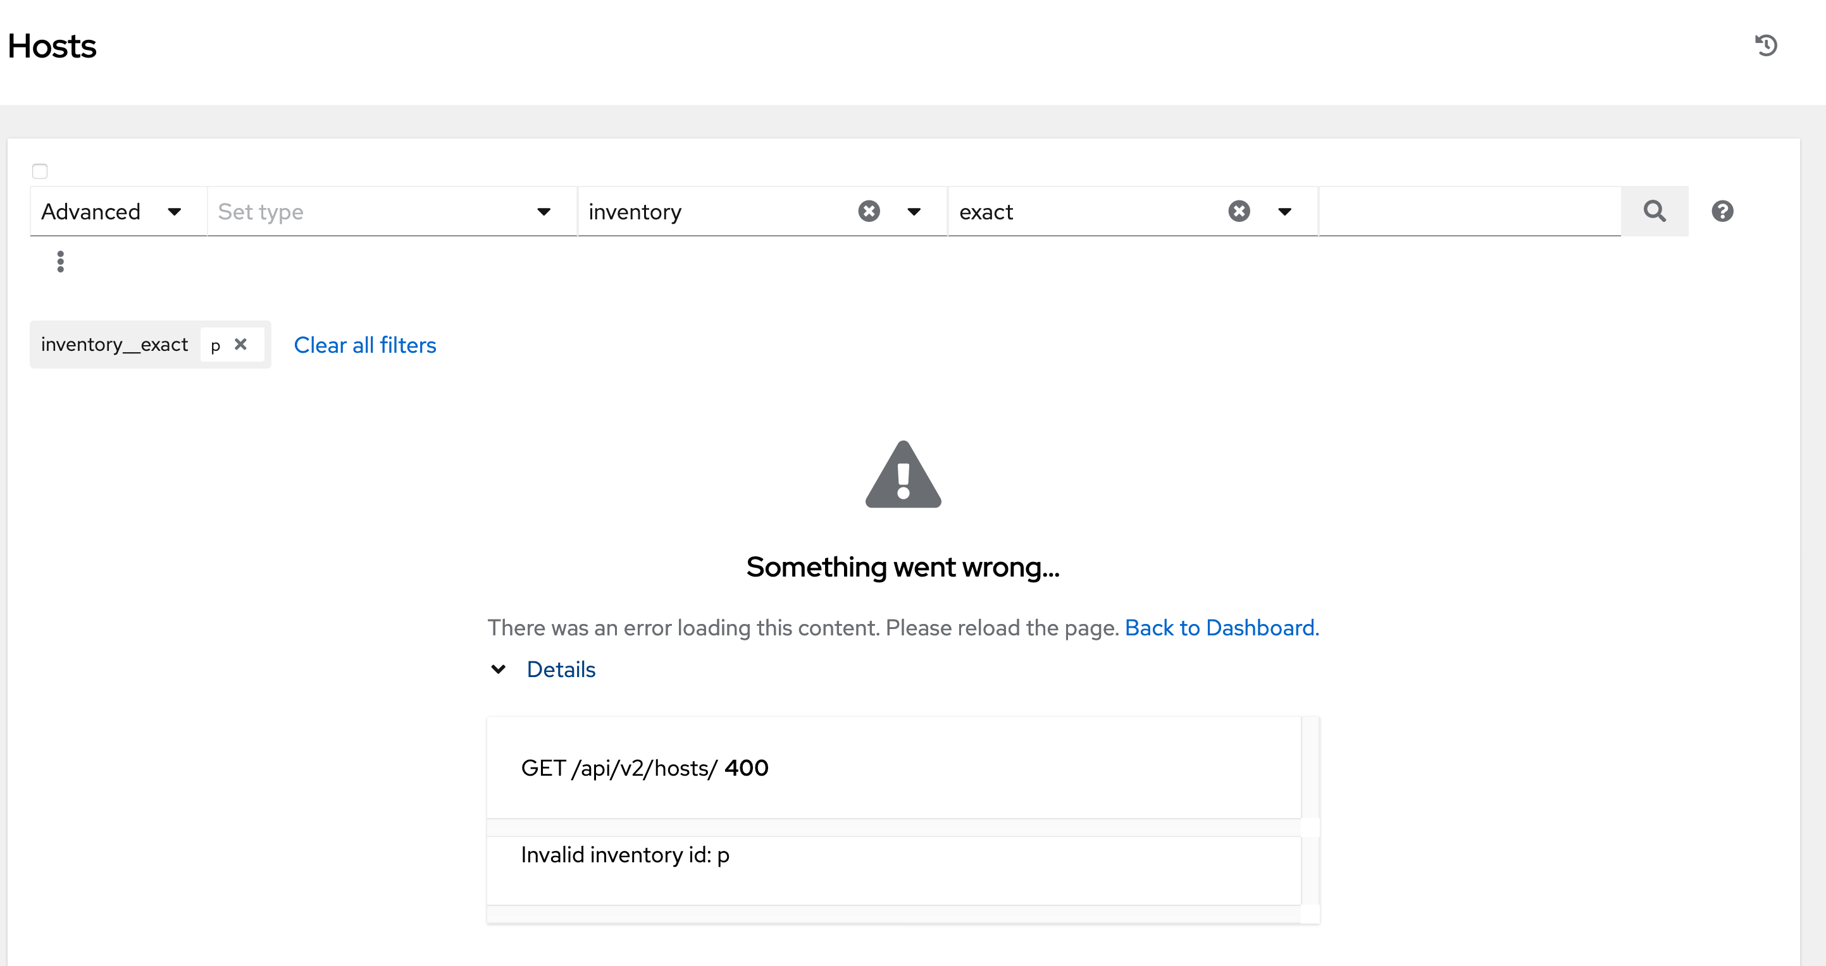Remove the inventory__exact p filter chip
The width and height of the screenshot is (1826, 966).
click(240, 344)
